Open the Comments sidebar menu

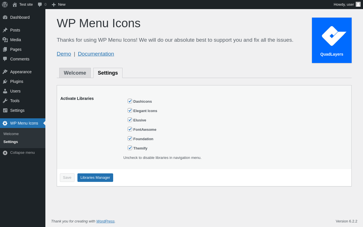point(23,59)
